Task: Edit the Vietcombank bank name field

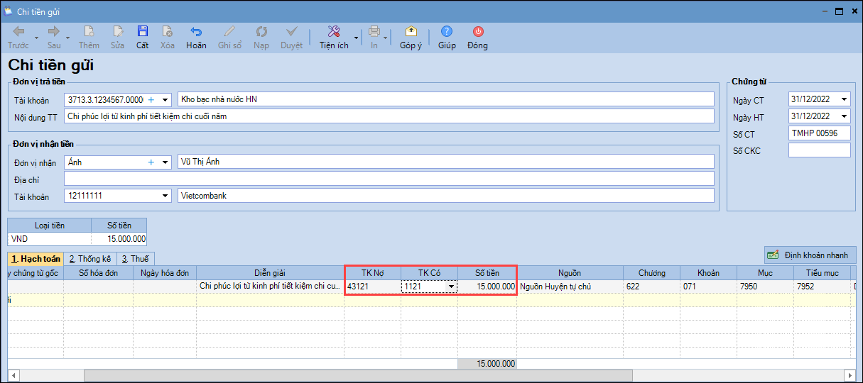Action: [x=445, y=195]
